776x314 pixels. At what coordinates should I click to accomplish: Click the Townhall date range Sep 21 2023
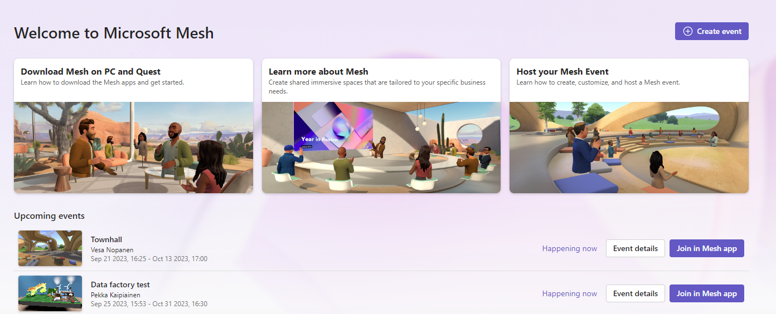coord(149,259)
